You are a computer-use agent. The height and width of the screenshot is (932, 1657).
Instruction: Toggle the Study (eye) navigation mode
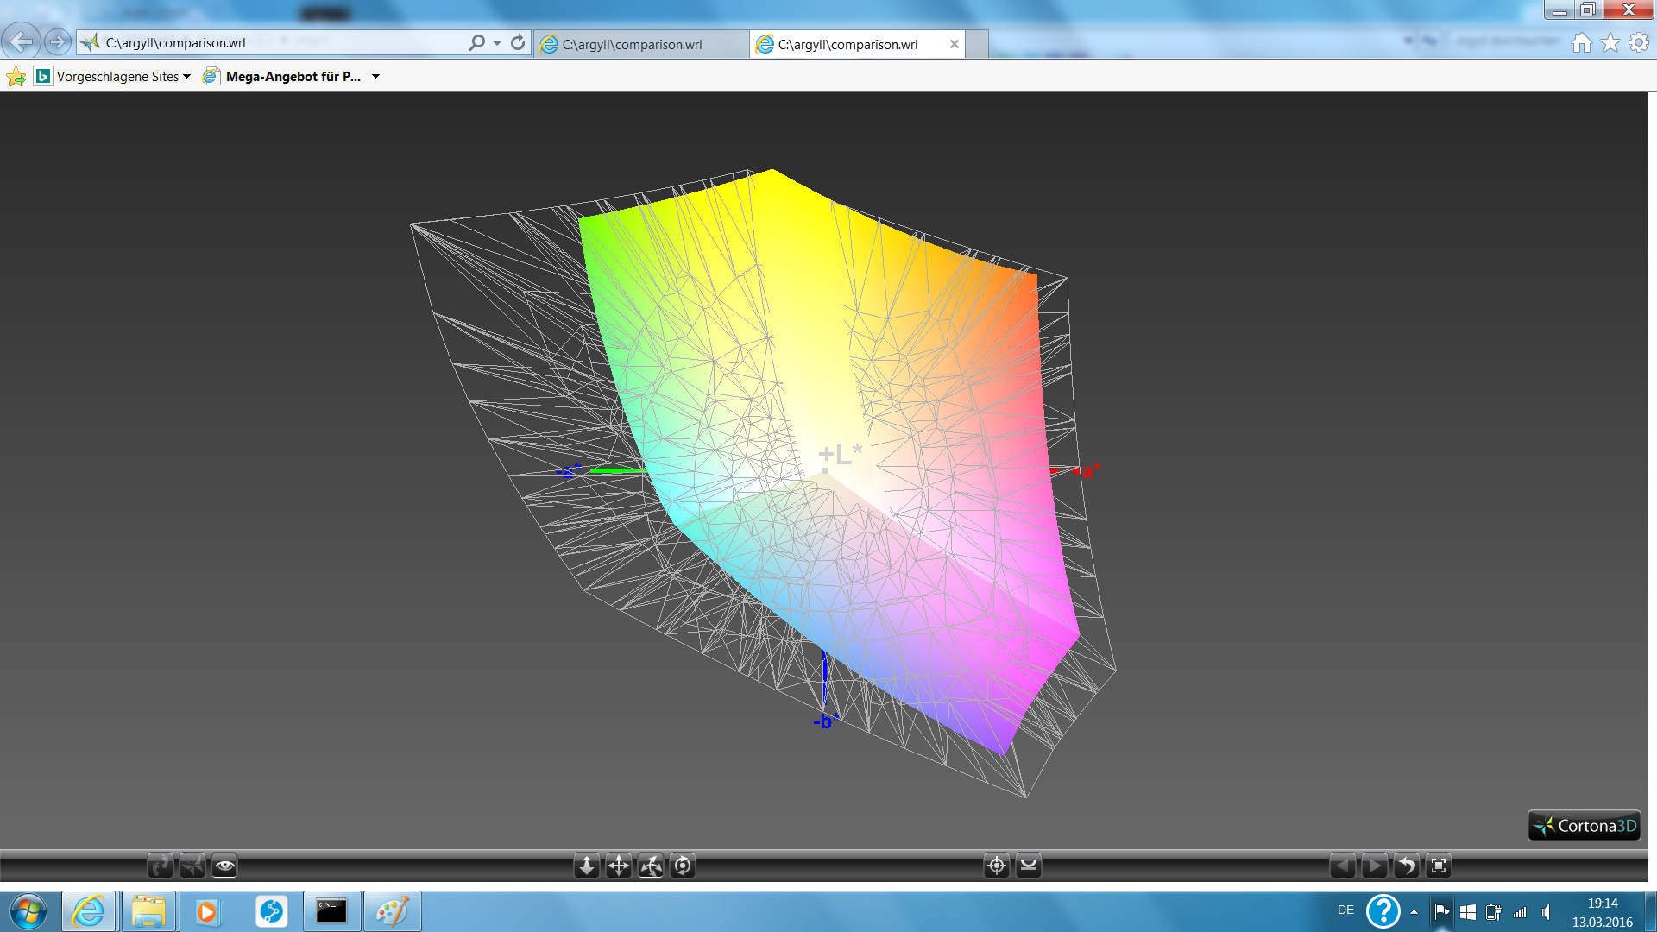(x=224, y=866)
